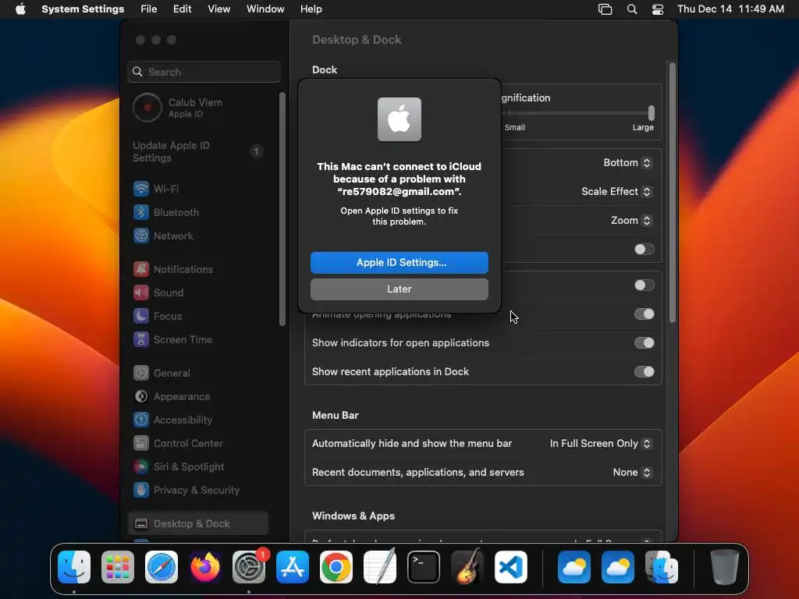Launch Terminal from the Dock
This screenshot has height=599, width=799.
[x=424, y=567]
